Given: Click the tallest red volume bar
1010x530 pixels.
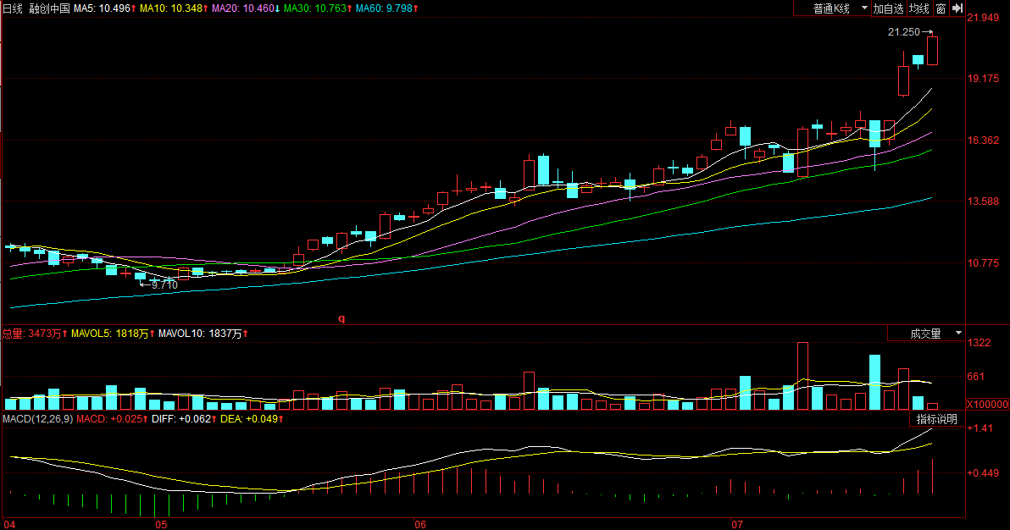Looking at the screenshot, I should pos(802,376).
